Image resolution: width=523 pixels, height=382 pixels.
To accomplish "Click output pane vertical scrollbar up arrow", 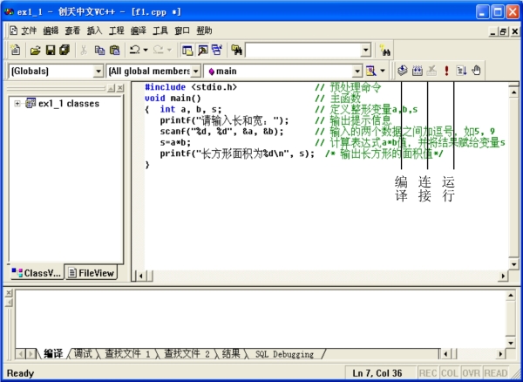I will [511, 296].
